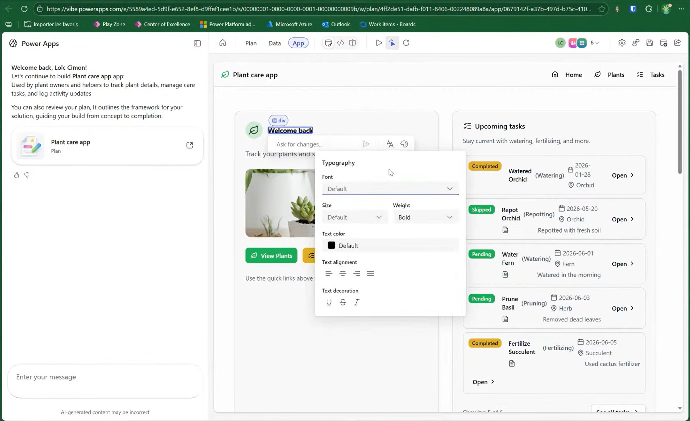Click the black Text color swatch
690x421 pixels.
point(331,245)
